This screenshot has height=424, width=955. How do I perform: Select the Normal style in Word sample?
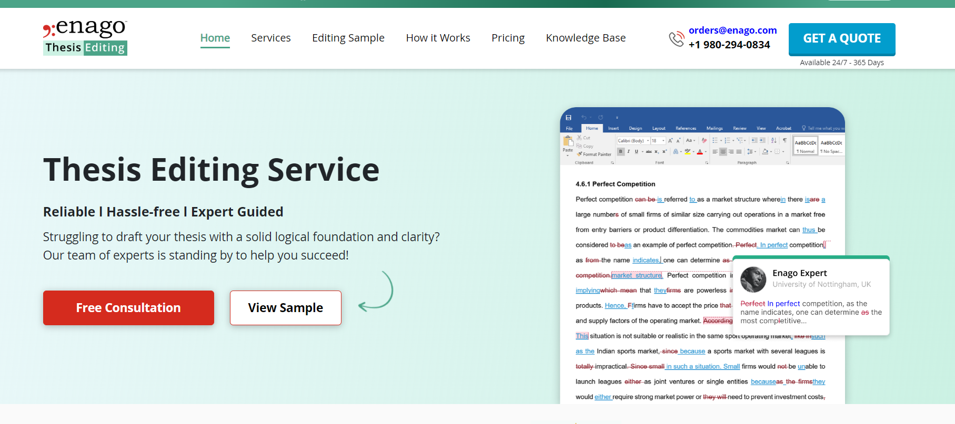tap(806, 146)
